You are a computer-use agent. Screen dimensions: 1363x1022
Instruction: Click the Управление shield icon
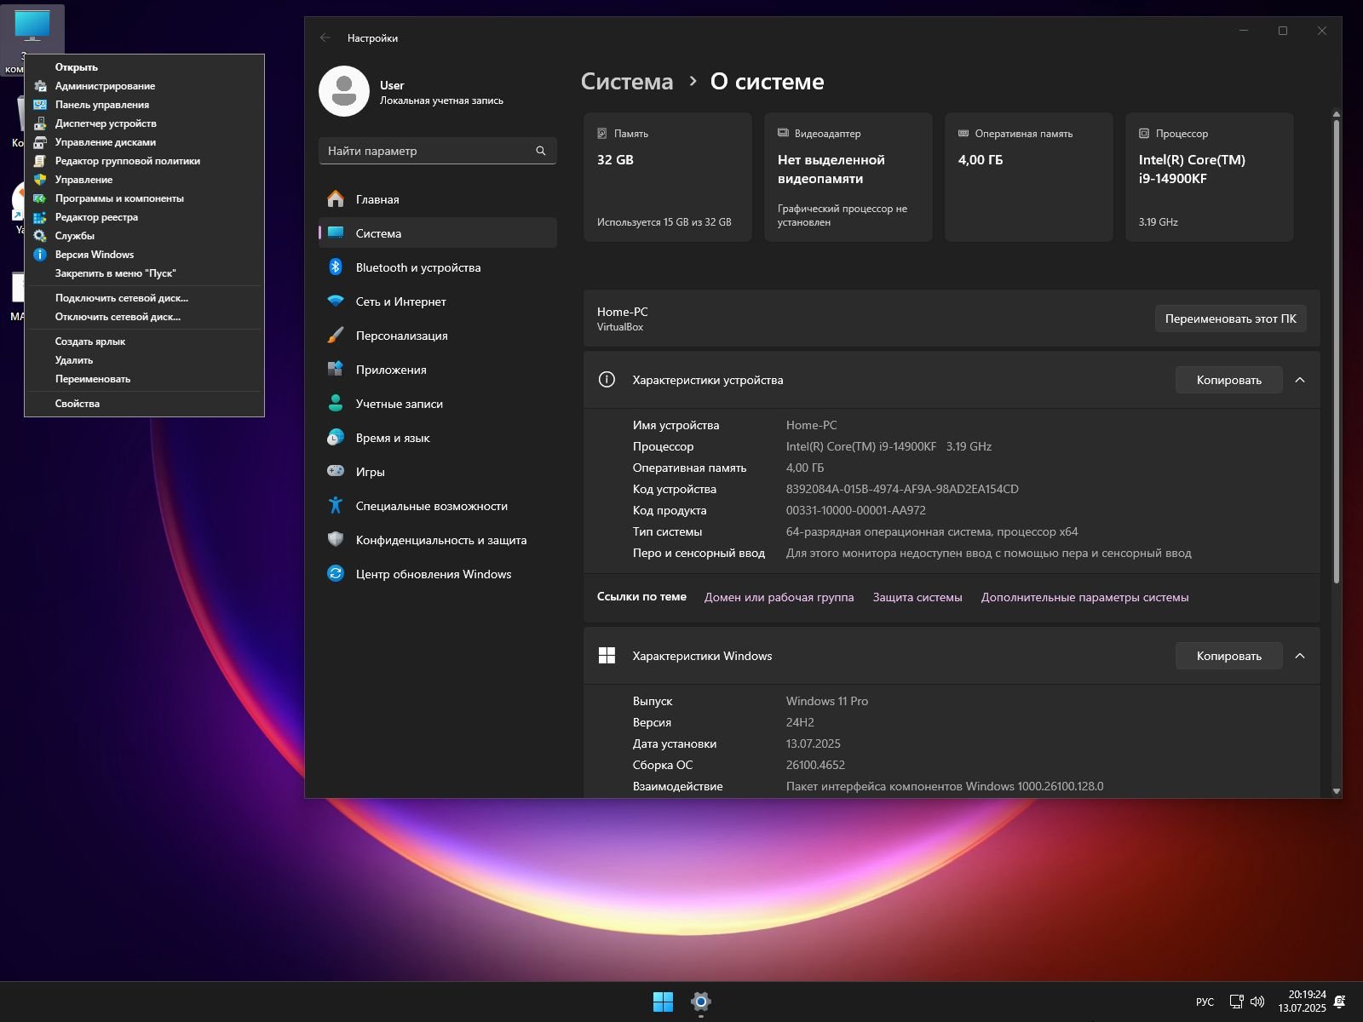tap(40, 180)
